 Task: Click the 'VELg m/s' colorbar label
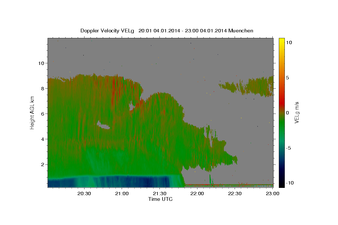[297, 112]
